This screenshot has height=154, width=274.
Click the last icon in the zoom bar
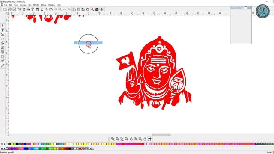(149, 139)
